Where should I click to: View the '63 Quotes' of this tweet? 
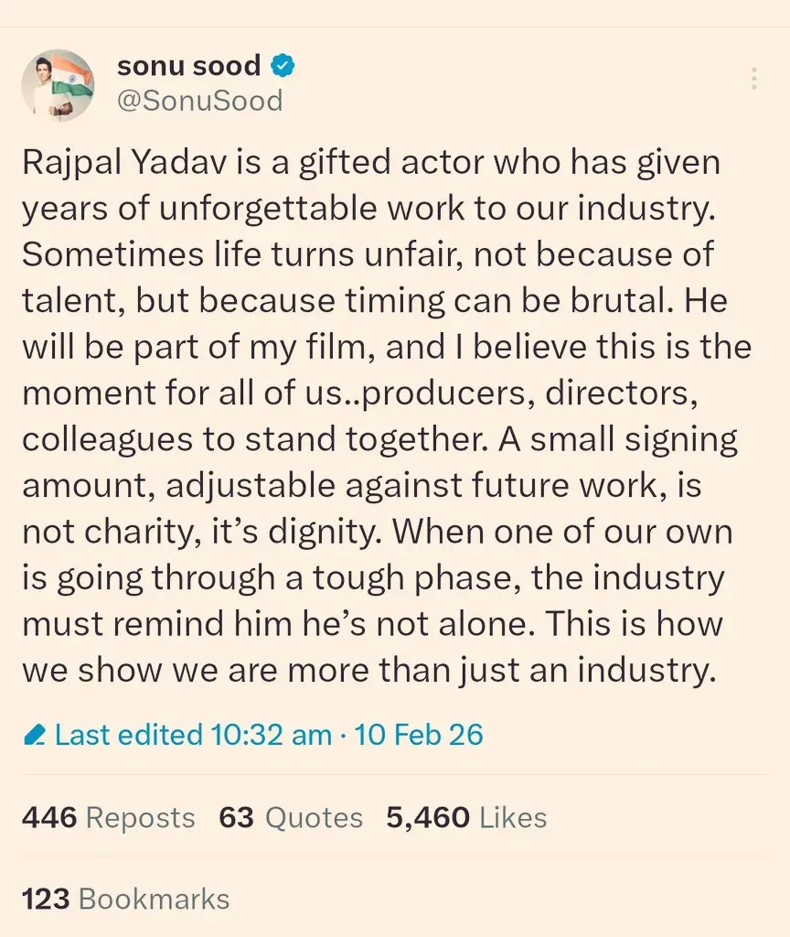pos(294,818)
